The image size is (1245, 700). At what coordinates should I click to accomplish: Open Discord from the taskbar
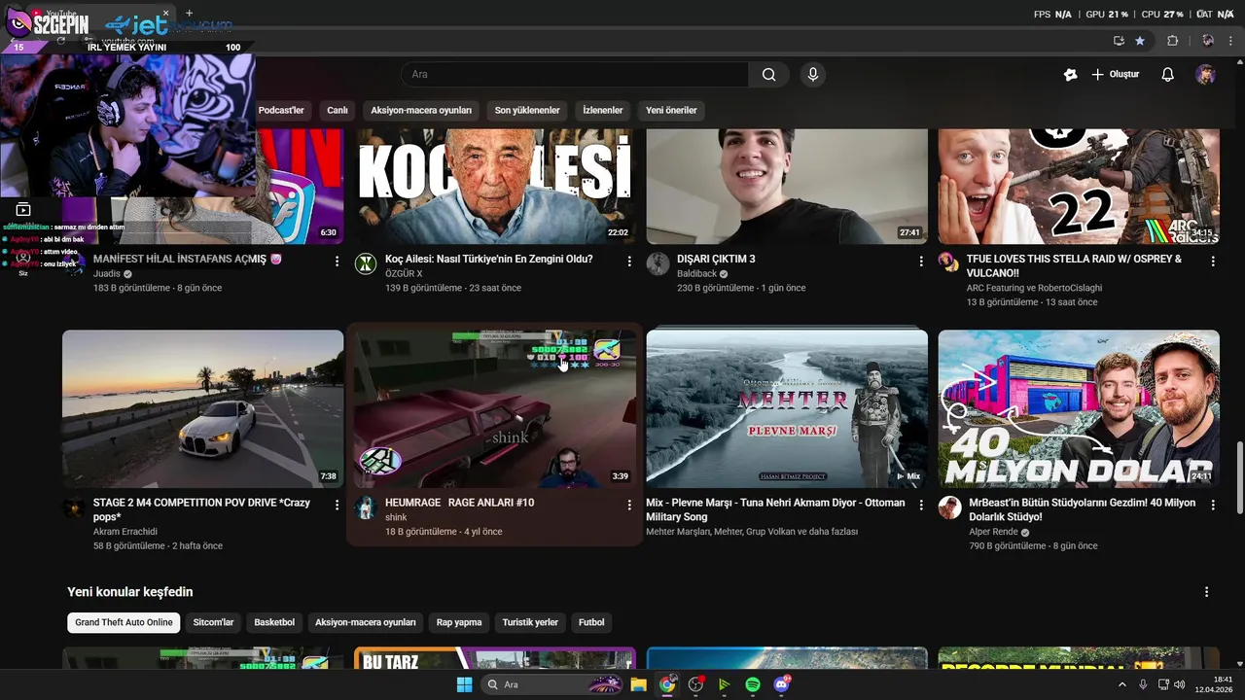[x=781, y=684]
